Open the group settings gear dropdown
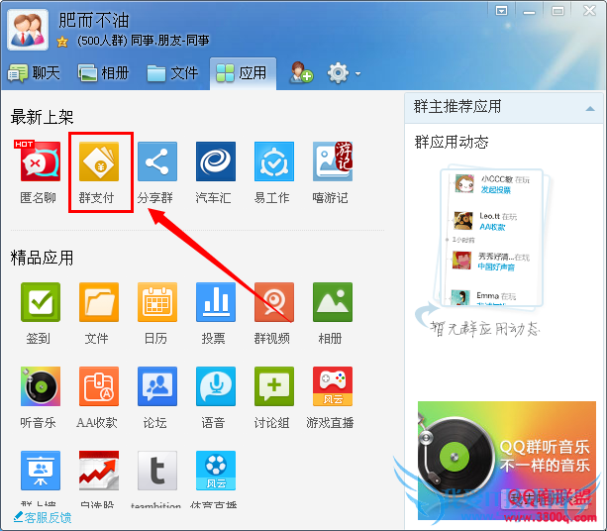Image resolution: width=607 pixels, height=531 pixels. click(344, 72)
